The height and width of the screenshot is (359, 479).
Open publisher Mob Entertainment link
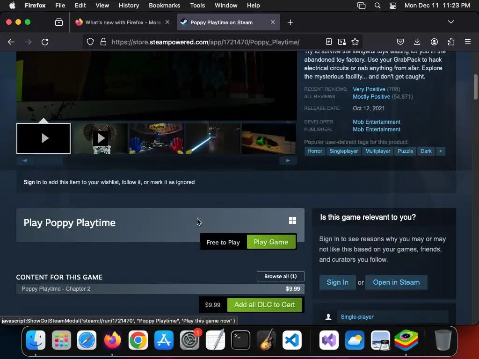(377, 129)
